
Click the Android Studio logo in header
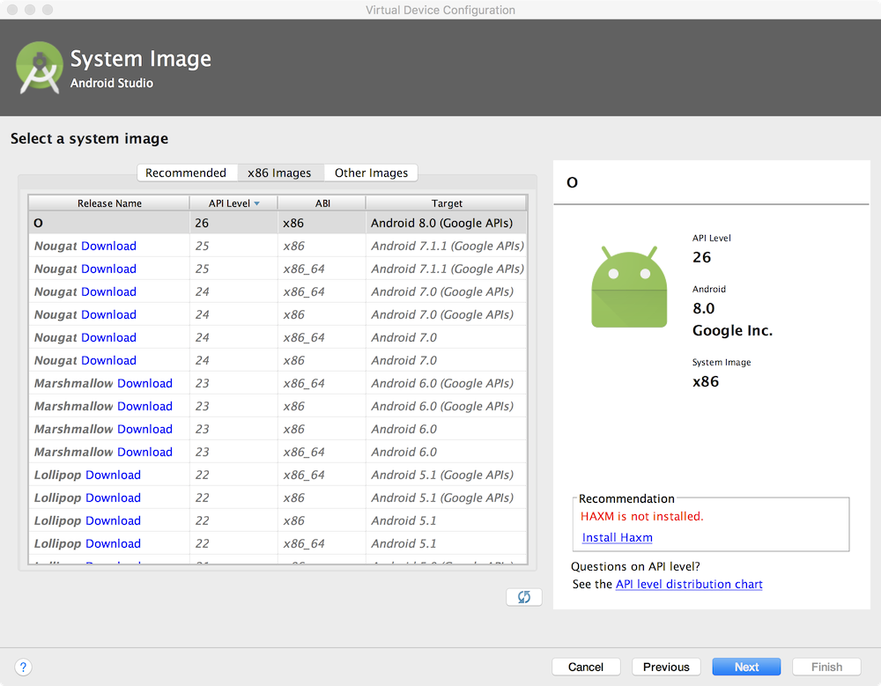pyautogui.click(x=39, y=68)
